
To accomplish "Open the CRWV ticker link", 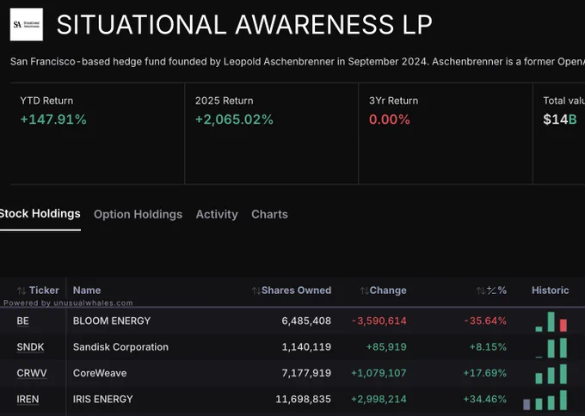I will [x=32, y=373].
